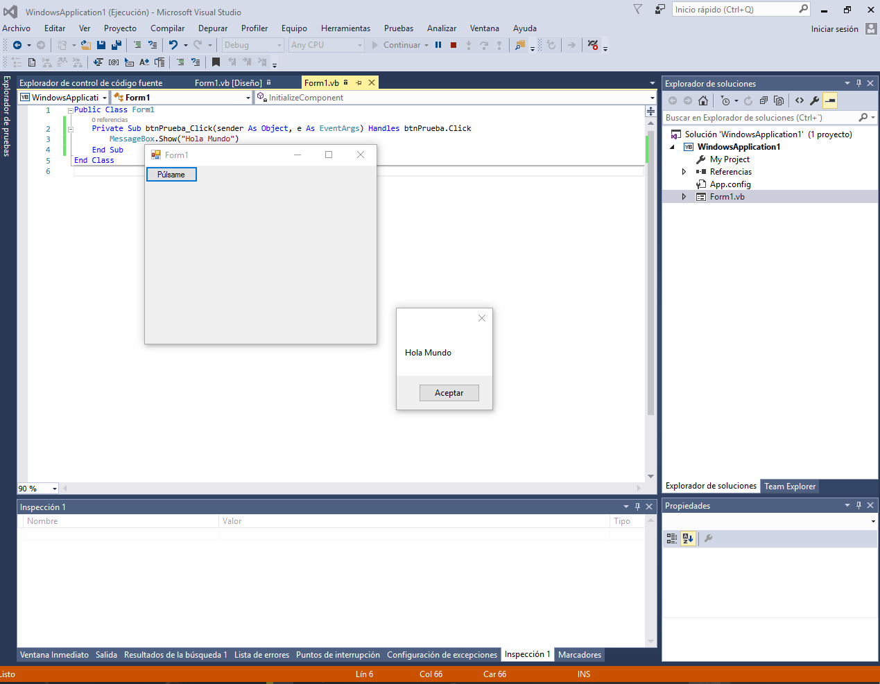Click the wrench icon in Propiedades toolbar
Screen dimensions: 880x684
click(x=709, y=538)
